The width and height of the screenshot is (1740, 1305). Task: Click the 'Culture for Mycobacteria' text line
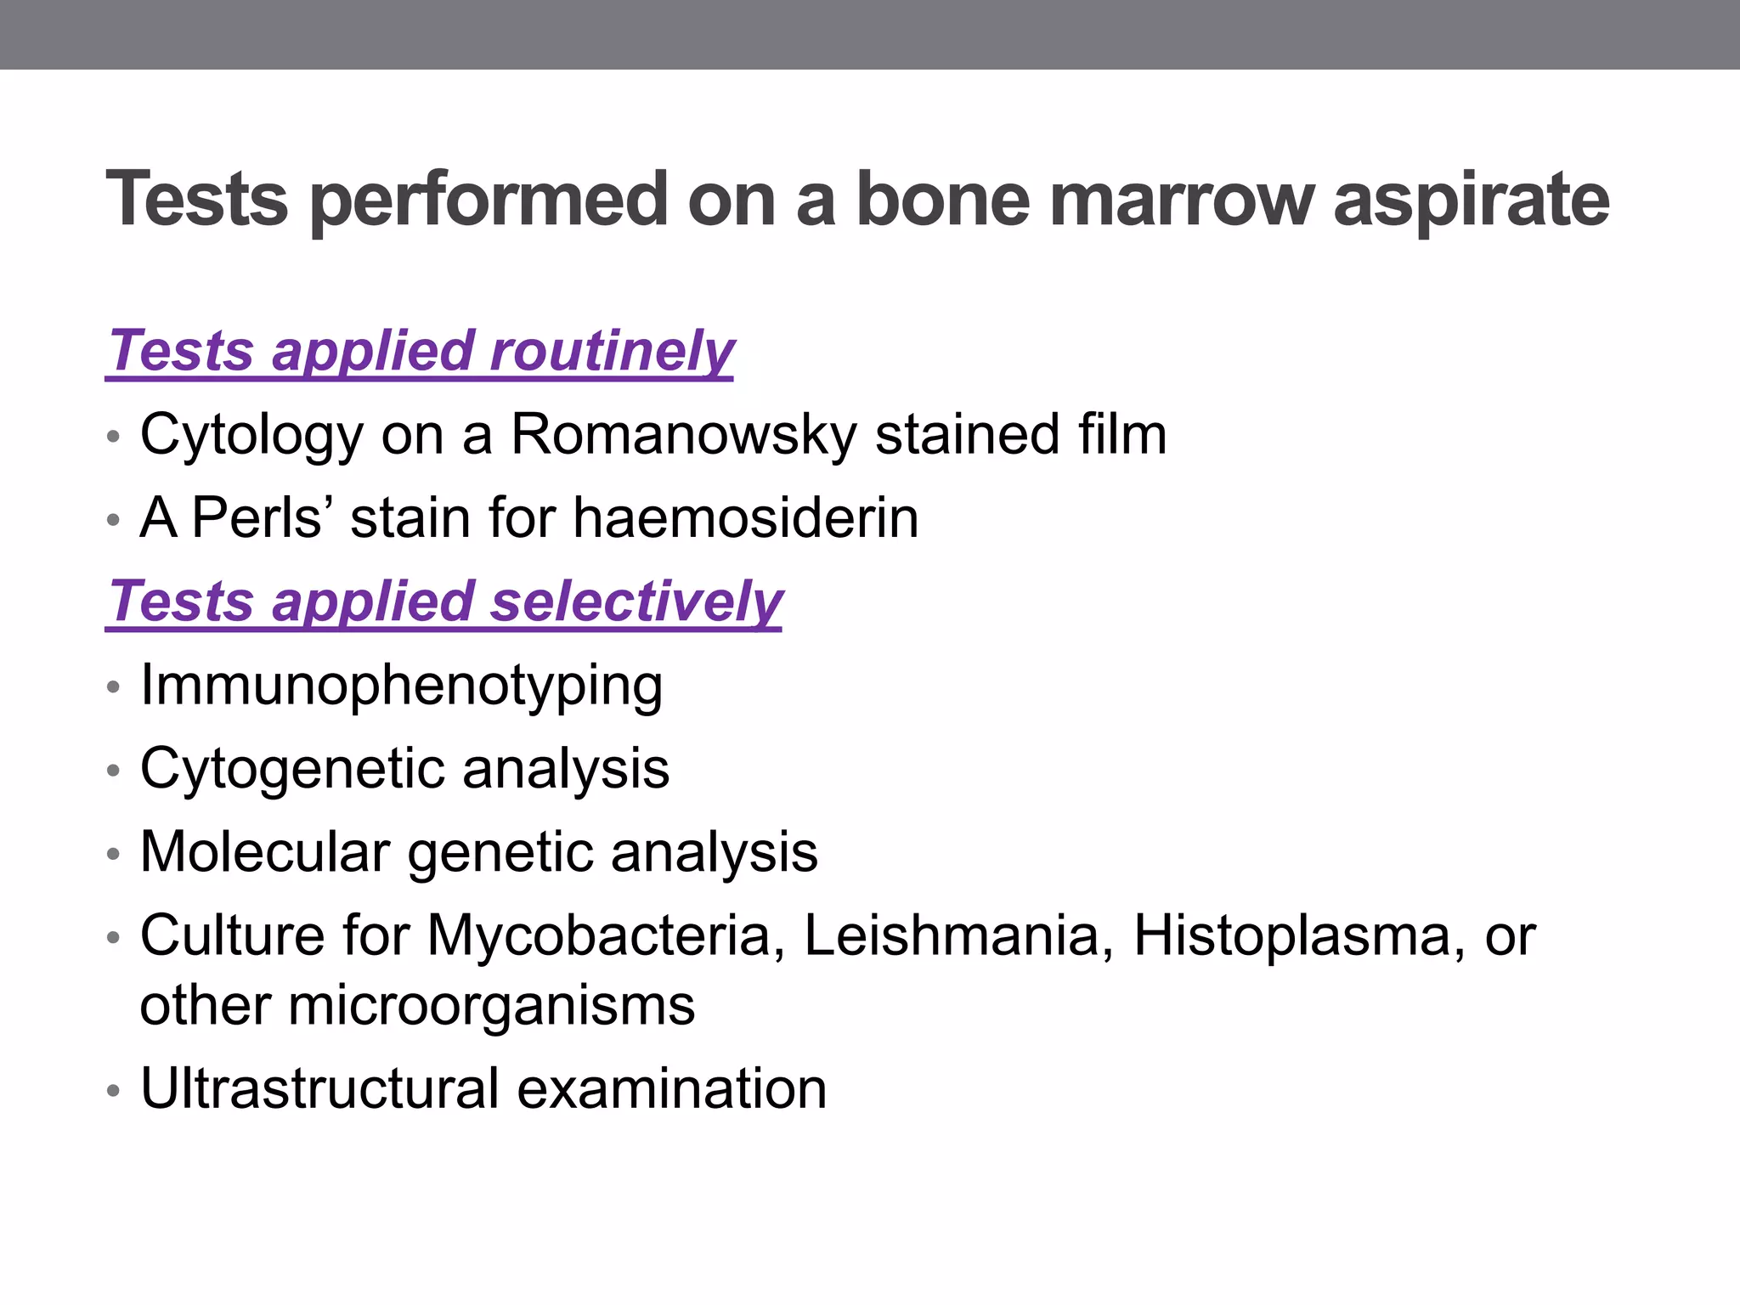point(837,935)
